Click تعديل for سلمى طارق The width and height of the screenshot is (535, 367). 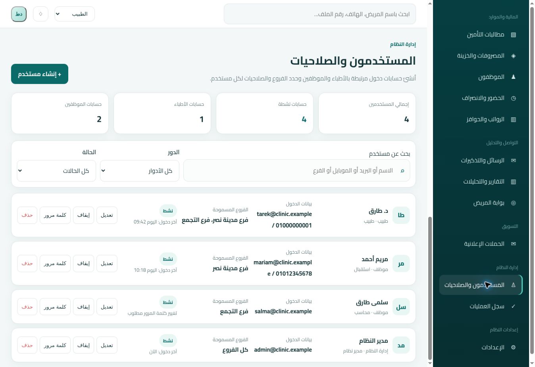[x=107, y=307]
